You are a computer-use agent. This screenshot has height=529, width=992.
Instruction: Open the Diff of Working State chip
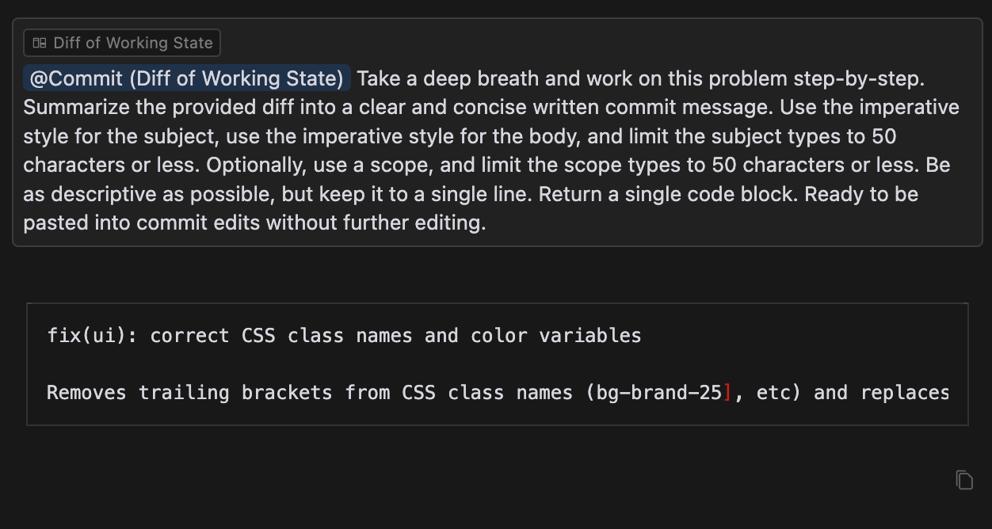tap(122, 43)
